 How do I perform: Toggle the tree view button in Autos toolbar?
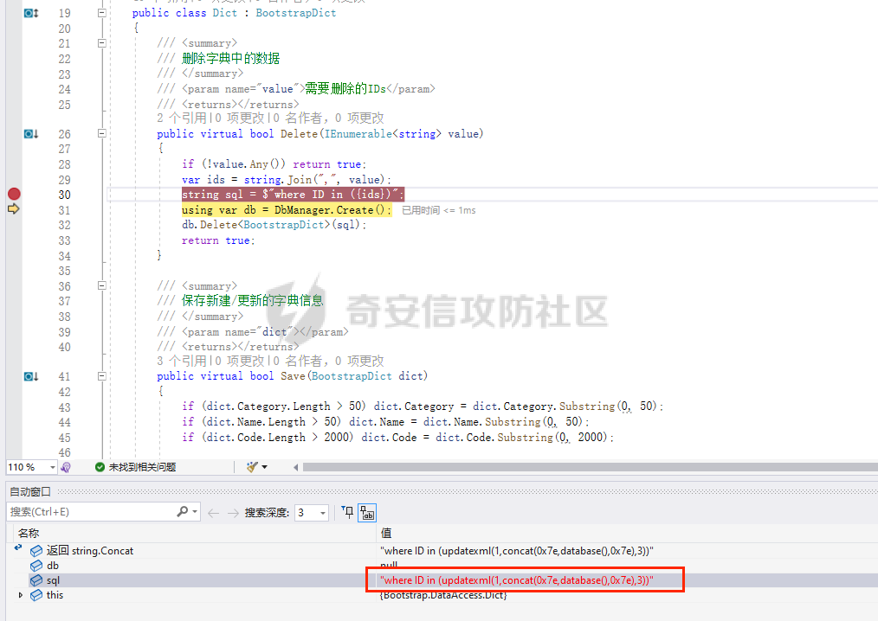point(367,512)
